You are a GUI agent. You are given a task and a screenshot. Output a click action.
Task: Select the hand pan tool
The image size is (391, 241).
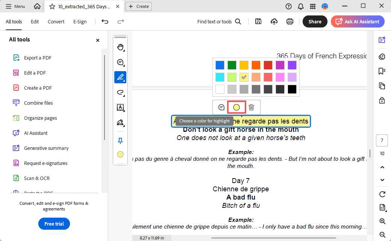(120, 47)
